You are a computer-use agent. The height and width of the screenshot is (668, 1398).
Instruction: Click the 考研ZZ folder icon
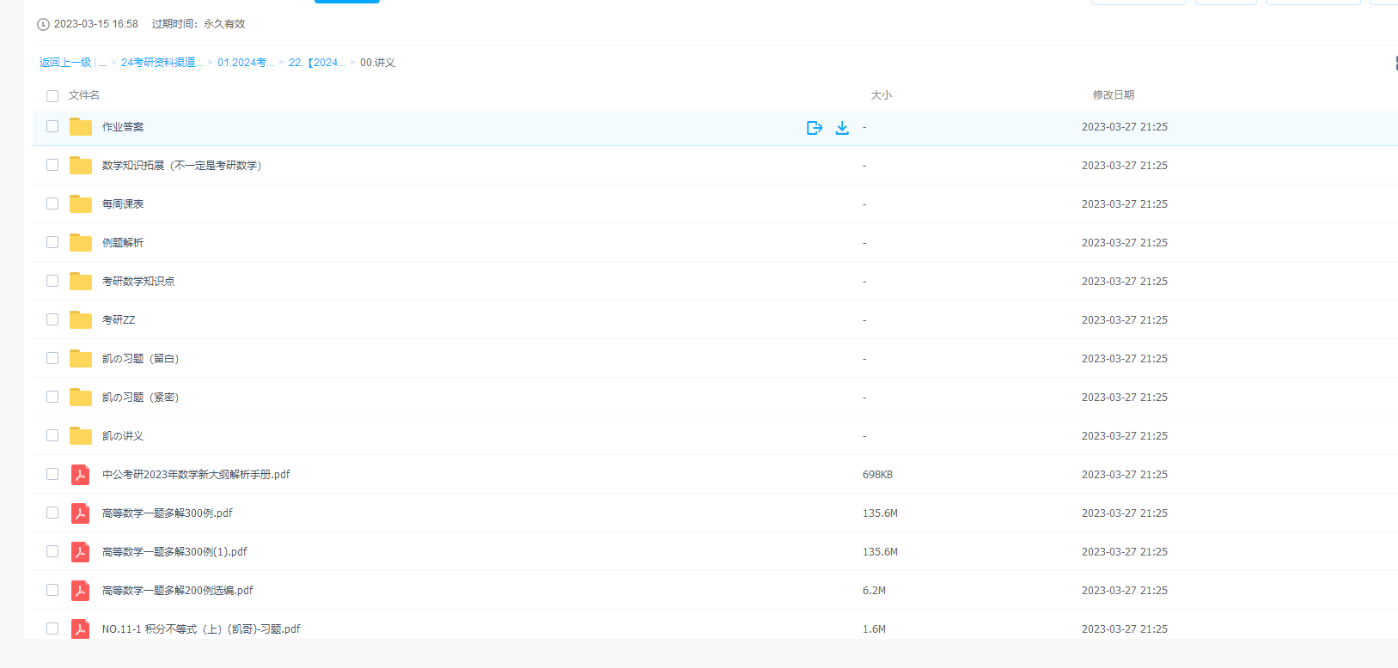point(81,320)
